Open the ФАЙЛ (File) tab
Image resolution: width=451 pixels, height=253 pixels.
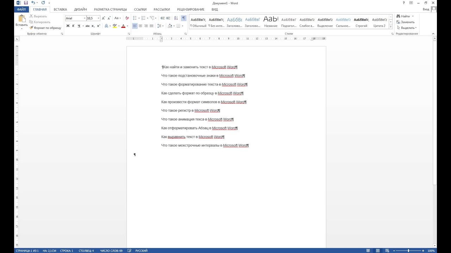(21, 9)
